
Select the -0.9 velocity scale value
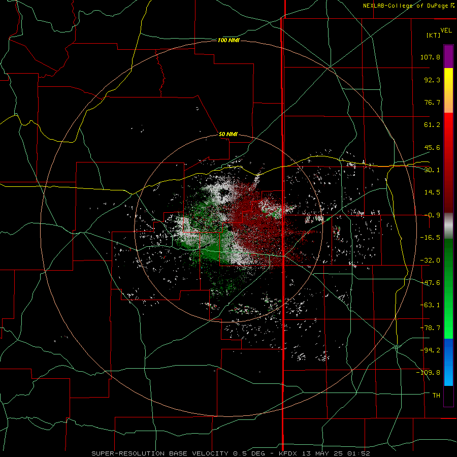[432, 215]
